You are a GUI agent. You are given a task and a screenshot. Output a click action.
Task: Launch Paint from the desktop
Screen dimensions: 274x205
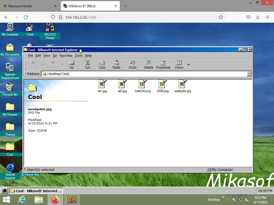click(30, 29)
